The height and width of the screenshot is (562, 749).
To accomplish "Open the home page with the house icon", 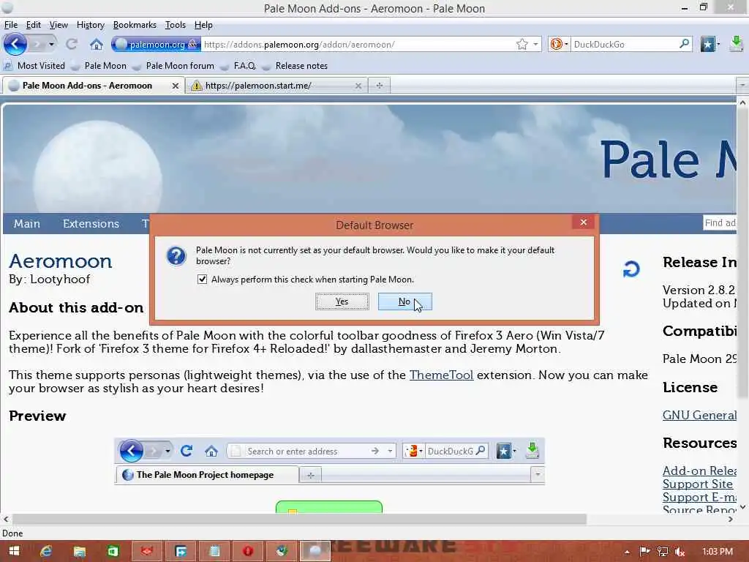I will pyautogui.click(x=97, y=45).
